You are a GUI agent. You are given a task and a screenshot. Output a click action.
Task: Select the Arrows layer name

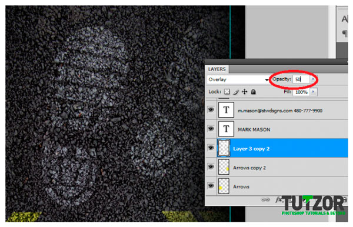point(241,187)
